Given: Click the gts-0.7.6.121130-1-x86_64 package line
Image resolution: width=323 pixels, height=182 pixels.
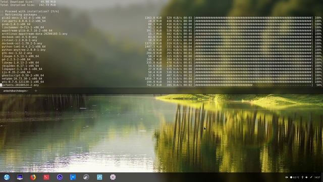Looking at the screenshot, I should pyautogui.click(x=23, y=82).
